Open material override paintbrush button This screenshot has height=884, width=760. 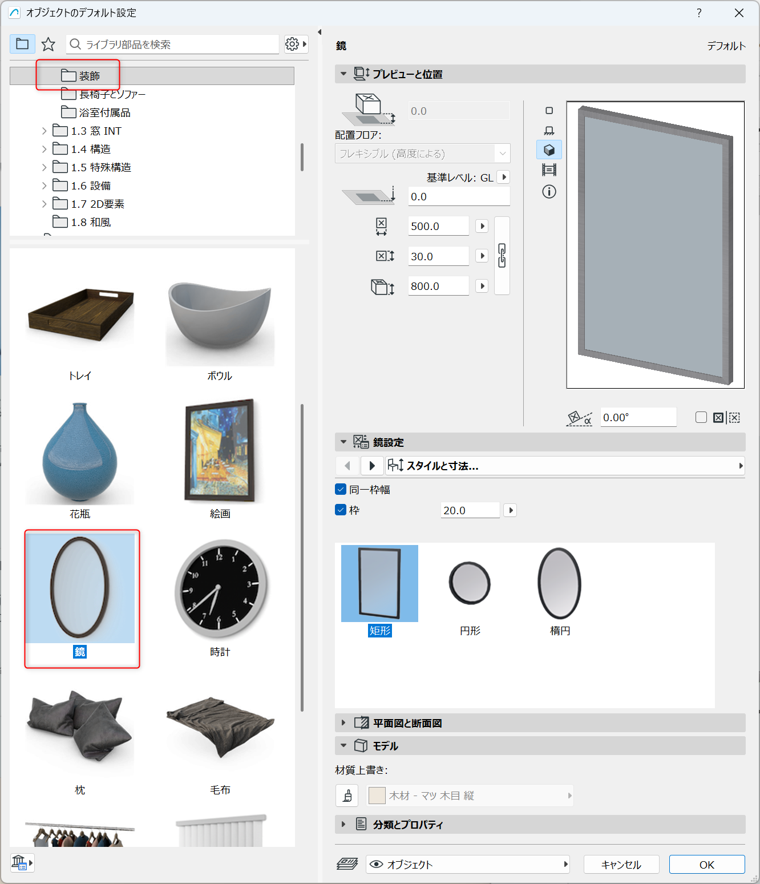click(347, 796)
